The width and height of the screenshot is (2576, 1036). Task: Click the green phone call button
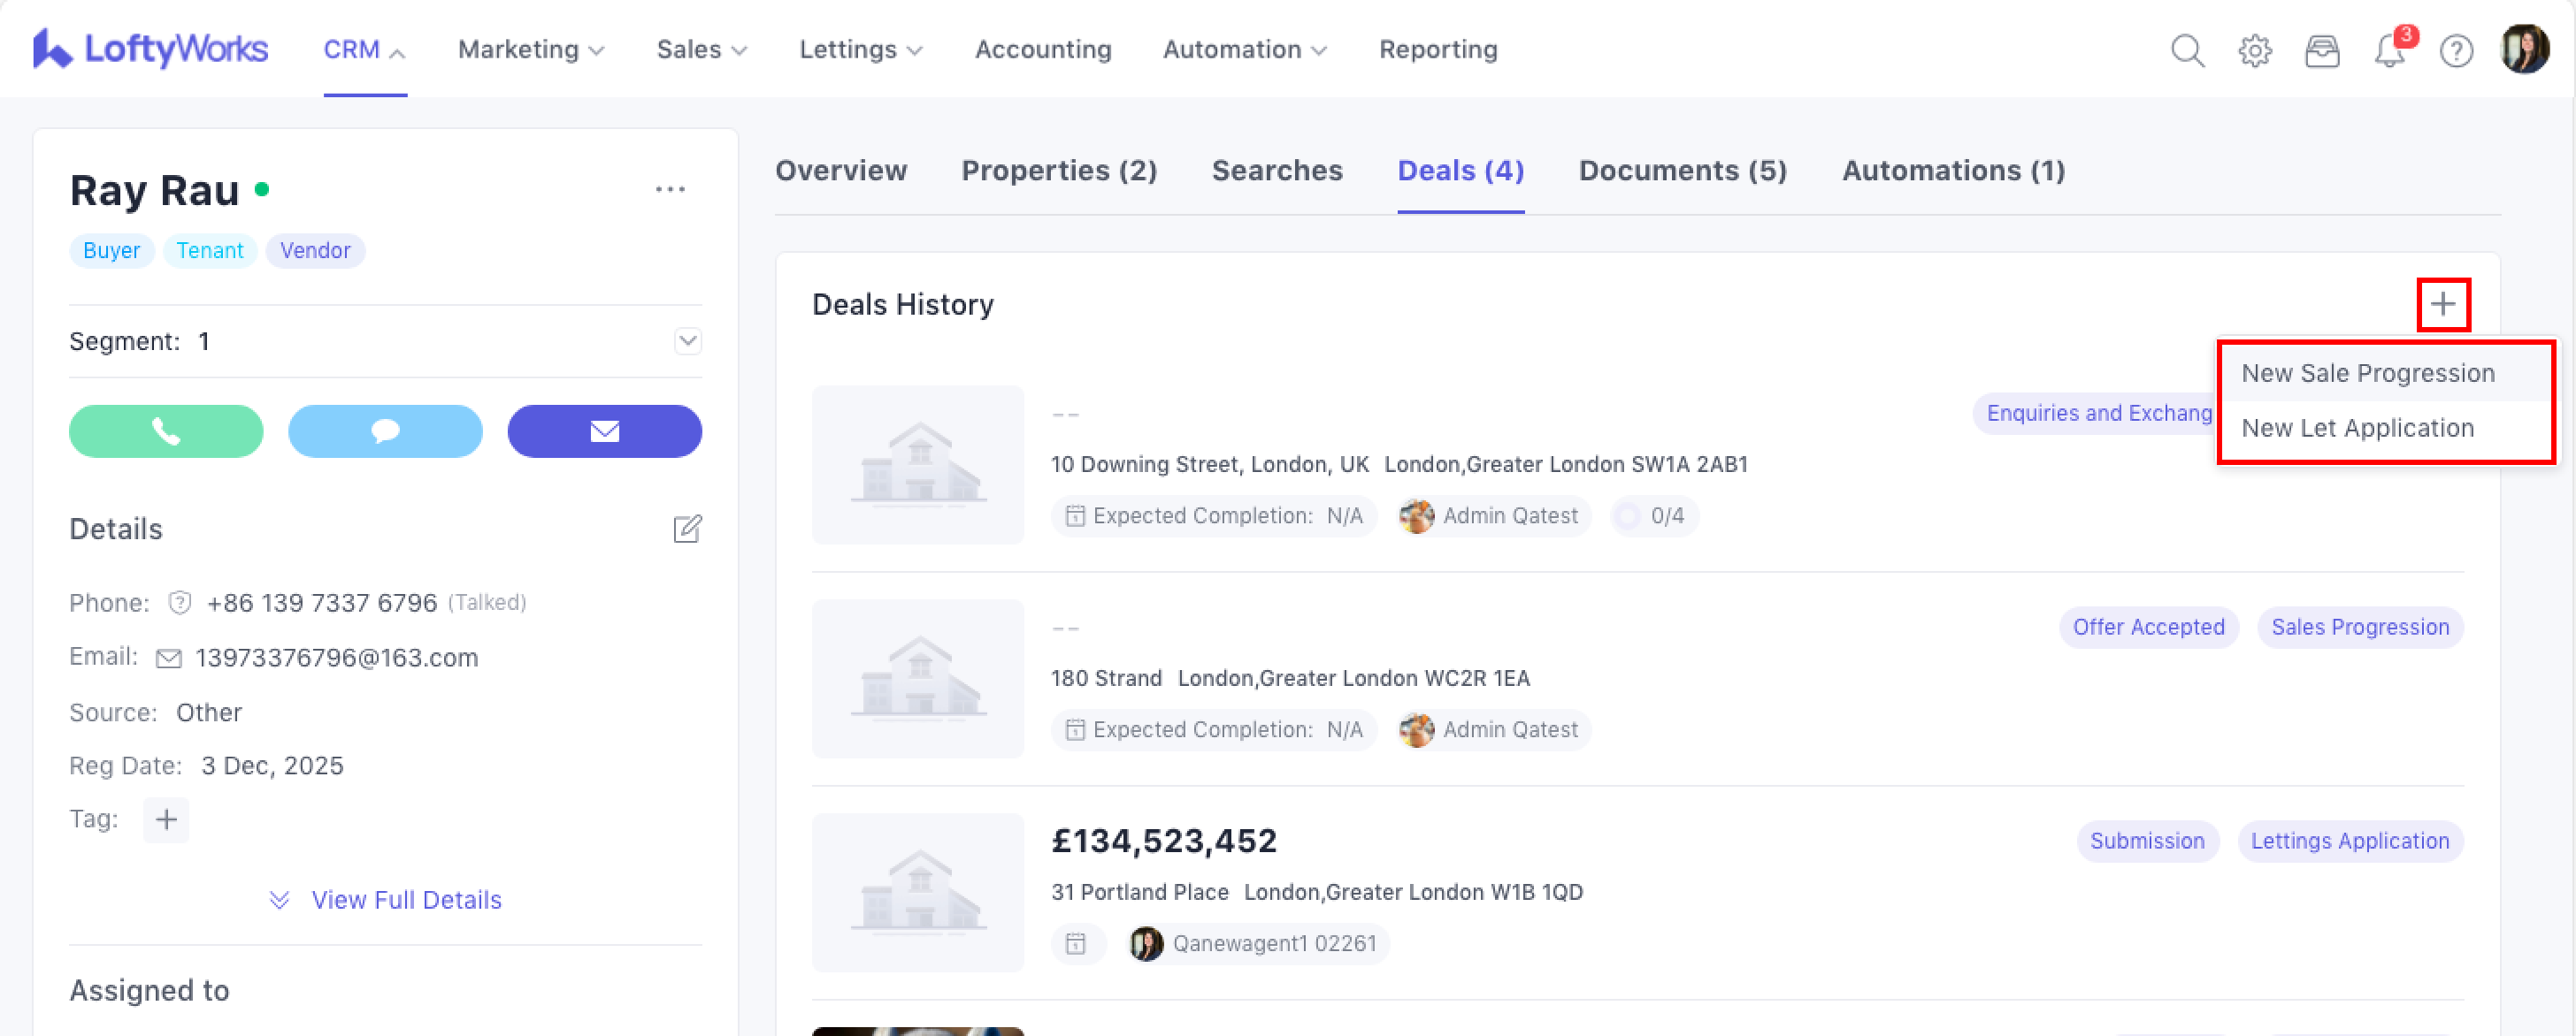[166, 431]
